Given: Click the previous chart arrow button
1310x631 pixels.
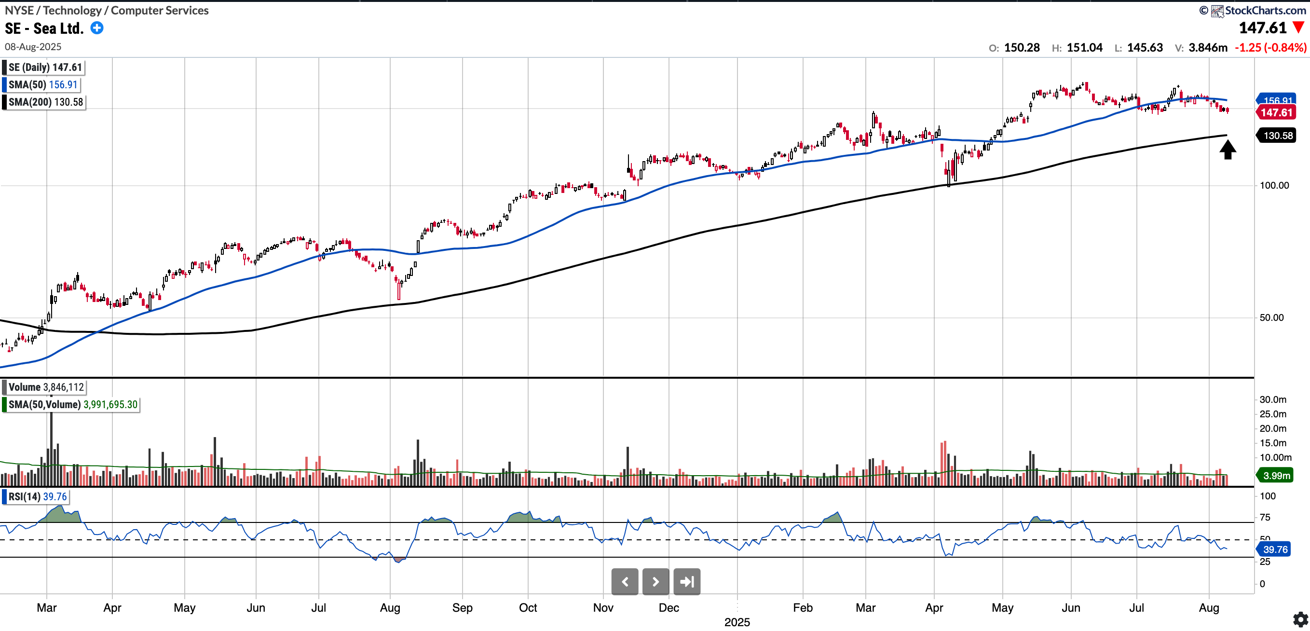Looking at the screenshot, I should point(625,582).
